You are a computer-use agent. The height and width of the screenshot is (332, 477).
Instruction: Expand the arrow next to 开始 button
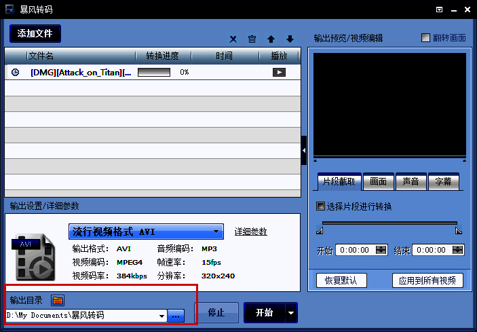[x=291, y=313]
